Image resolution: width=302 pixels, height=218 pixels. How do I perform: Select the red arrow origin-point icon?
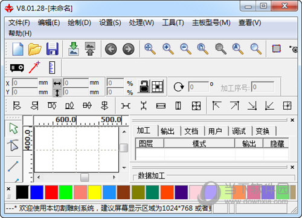click(34, 67)
